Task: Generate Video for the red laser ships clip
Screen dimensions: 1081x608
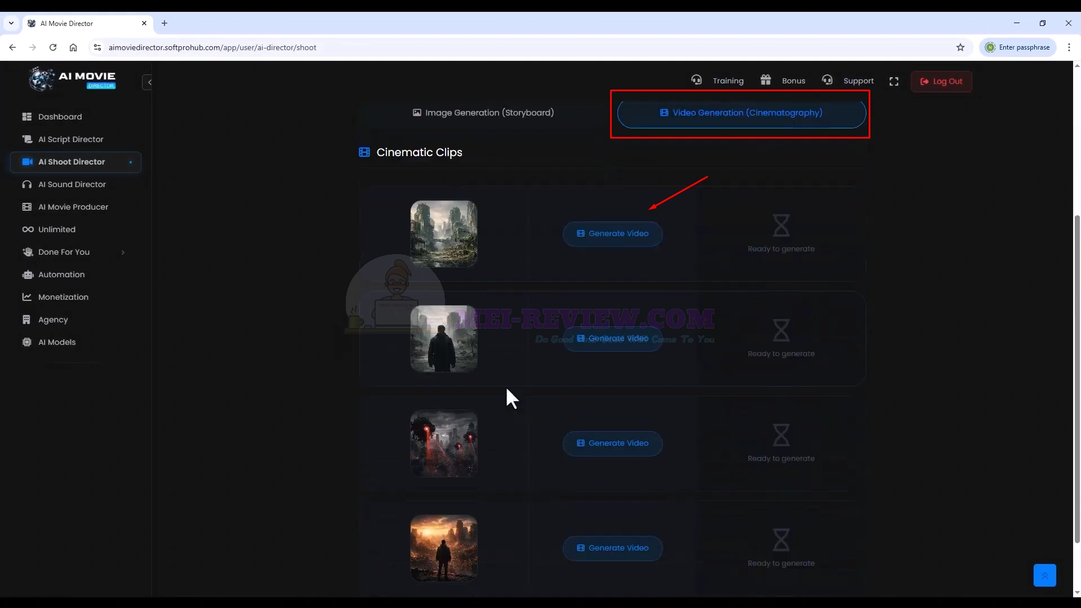Action: 612,443
